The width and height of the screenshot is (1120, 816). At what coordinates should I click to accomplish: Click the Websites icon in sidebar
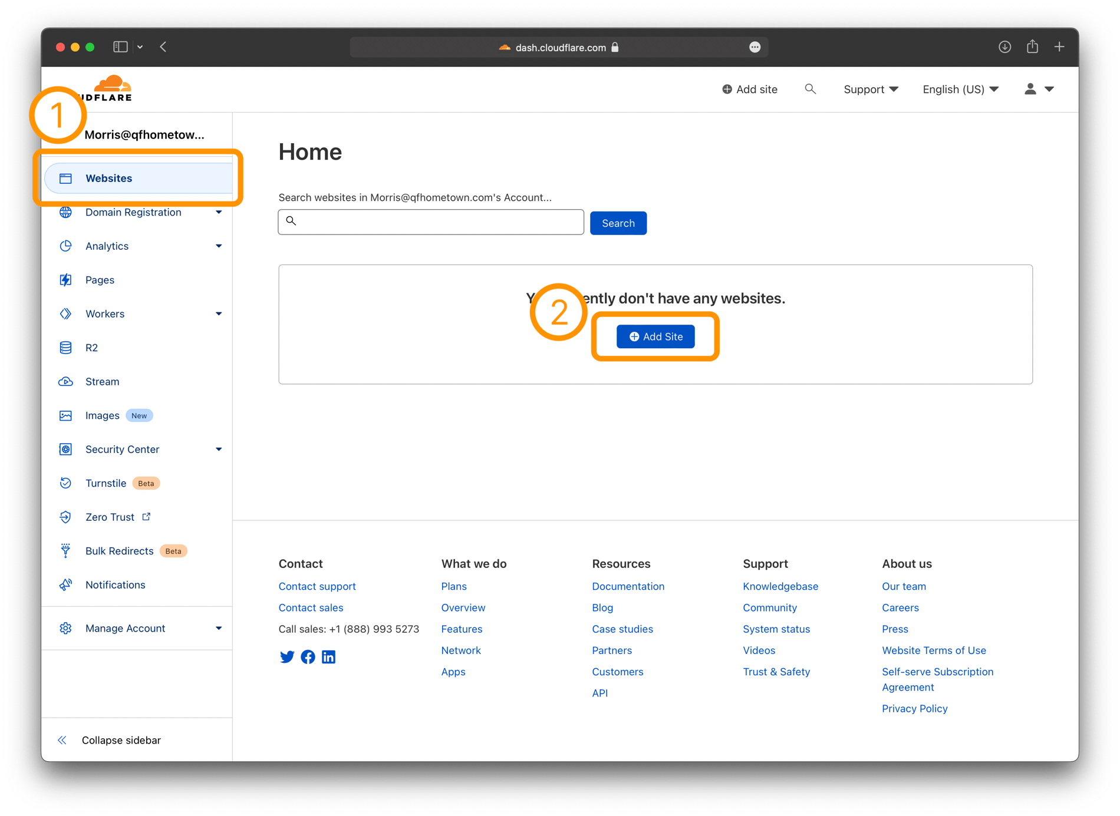click(x=65, y=178)
